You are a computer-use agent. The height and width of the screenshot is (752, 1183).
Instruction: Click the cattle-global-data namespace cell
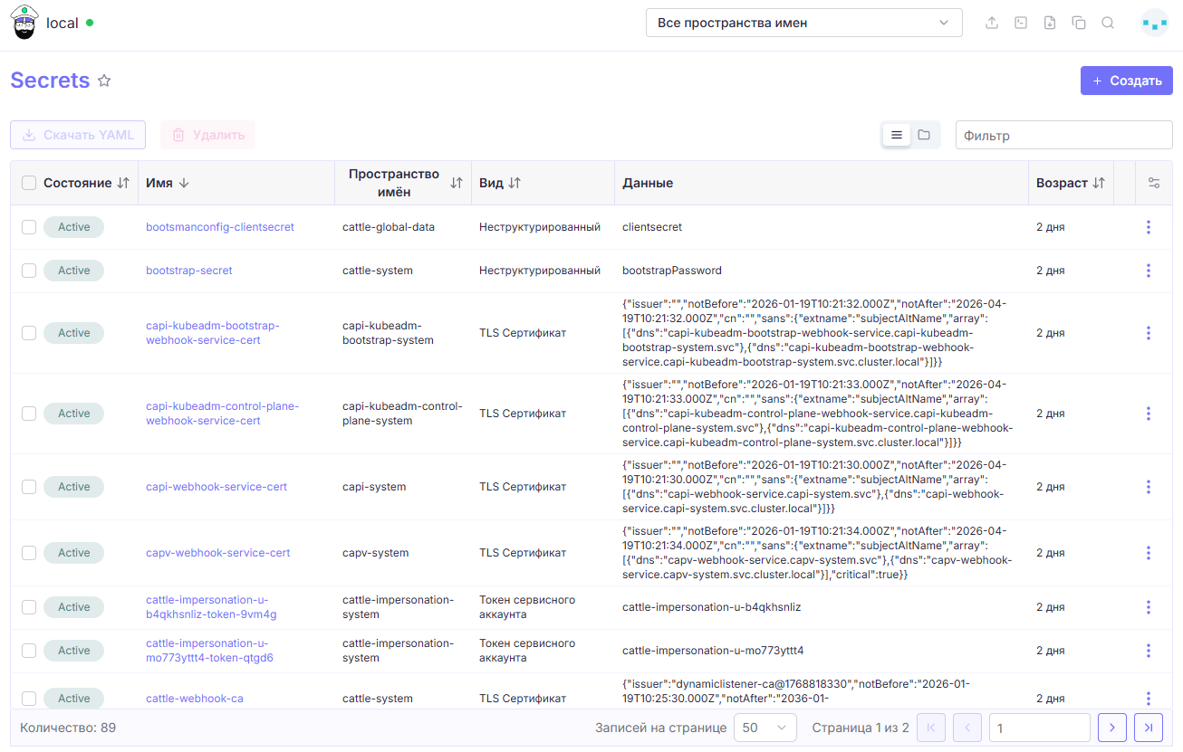[x=389, y=227]
